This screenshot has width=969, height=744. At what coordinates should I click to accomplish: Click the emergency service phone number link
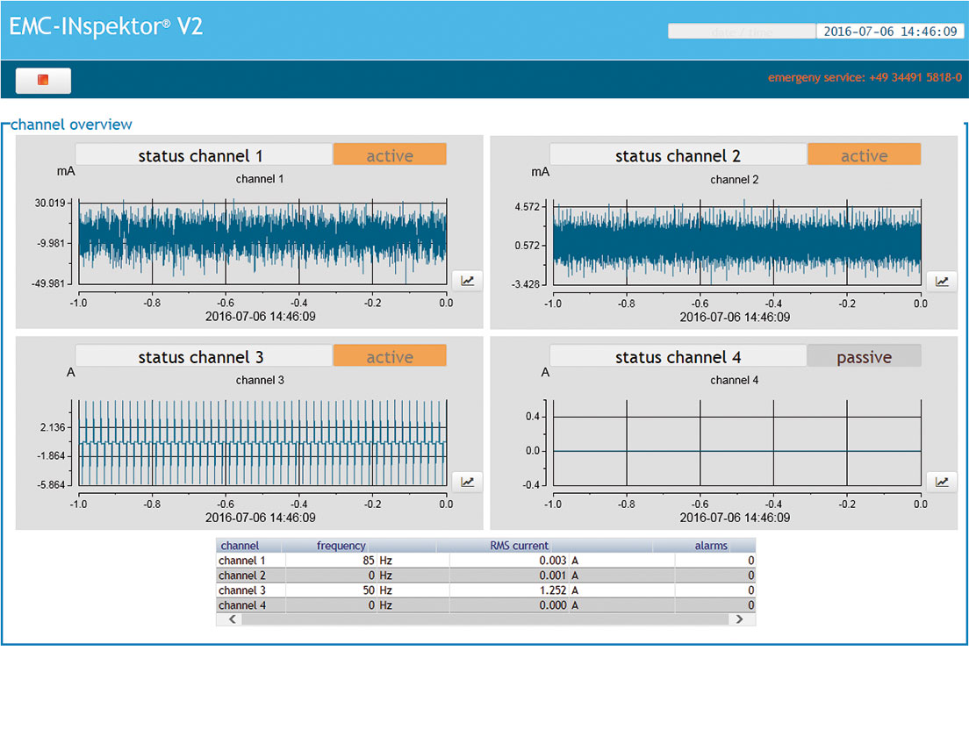(865, 77)
